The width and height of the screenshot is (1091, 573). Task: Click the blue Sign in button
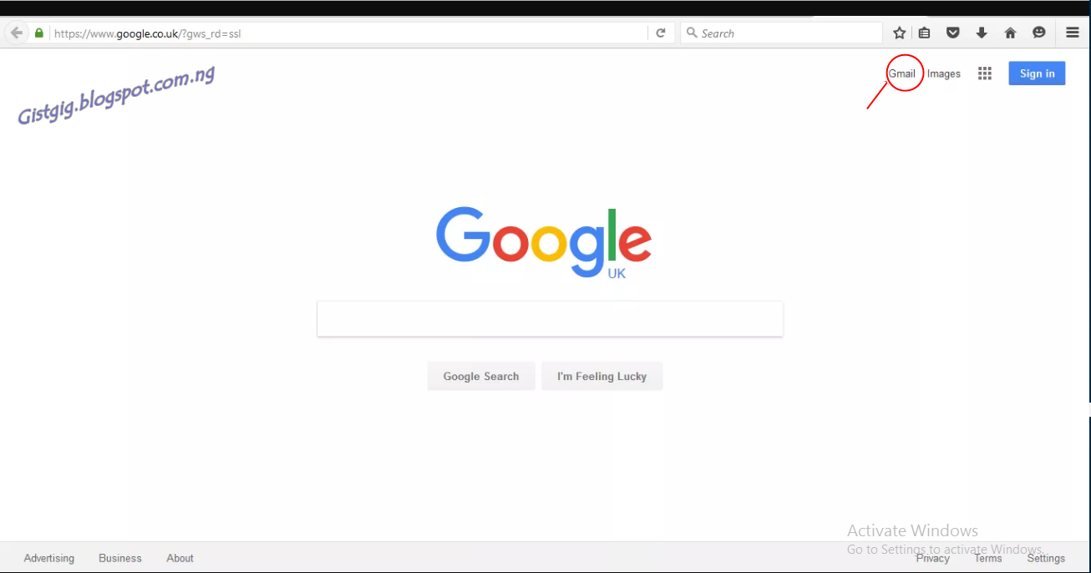point(1037,74)
